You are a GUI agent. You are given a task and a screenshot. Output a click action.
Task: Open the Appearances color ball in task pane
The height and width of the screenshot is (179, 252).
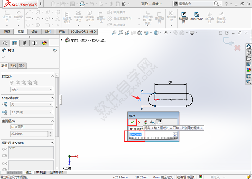point(249,70)
